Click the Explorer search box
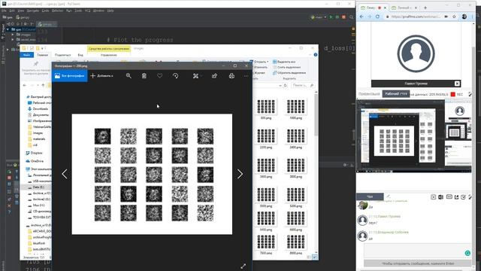The image size is (481, 271). click(303, 85)
